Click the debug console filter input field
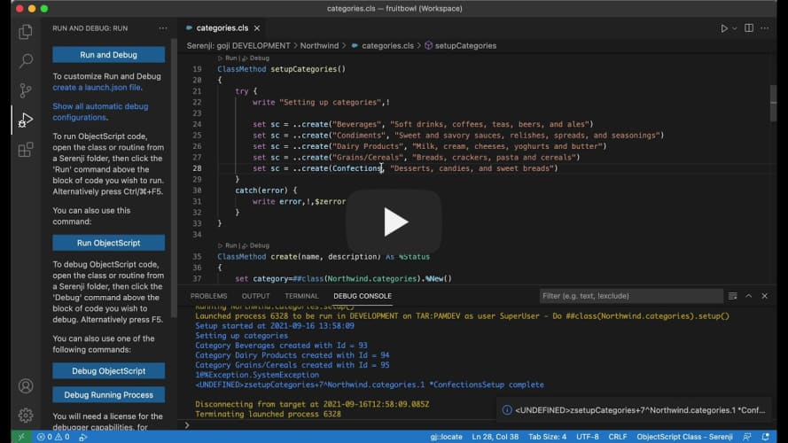The width and height of the screenshot is (788, 443). pyautogui.click(x=631, y=296)
